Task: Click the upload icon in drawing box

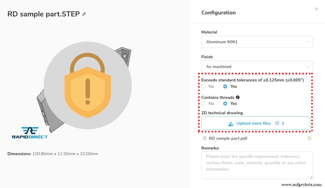Action: (x=231, y=124)
